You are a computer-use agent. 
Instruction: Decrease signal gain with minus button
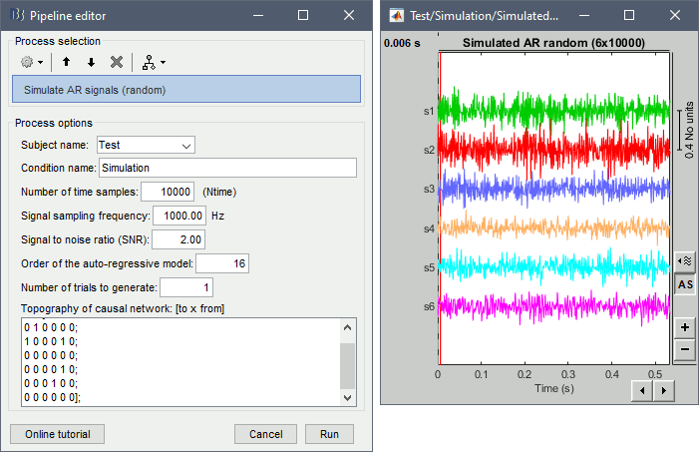point(684,350)
